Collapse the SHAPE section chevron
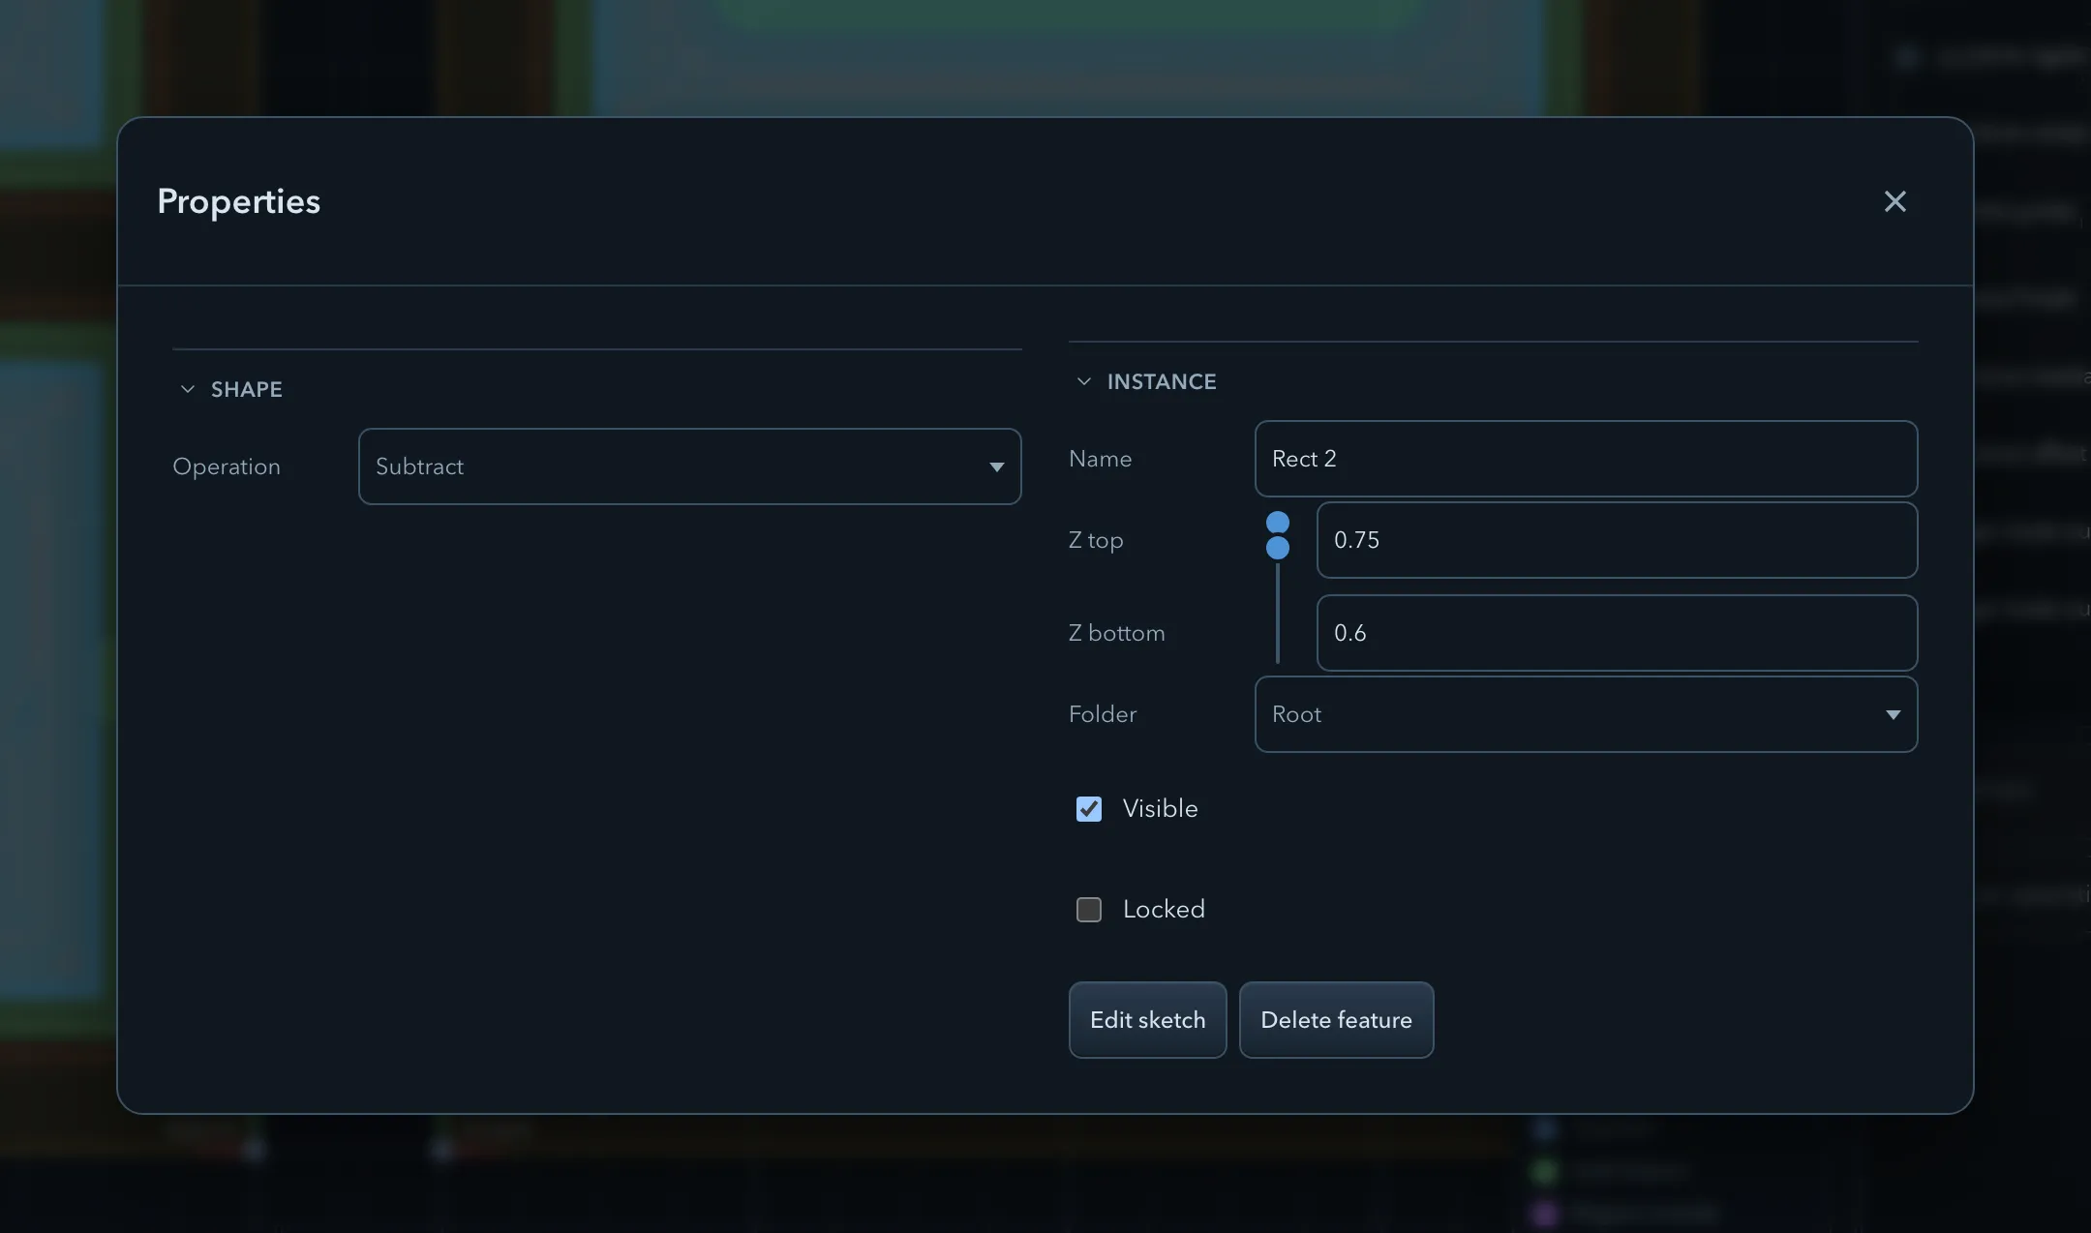The height and width of the screenshot is (1233, 2091). coord(188,389)
